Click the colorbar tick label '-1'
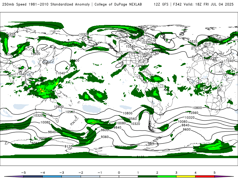 (x=100, y=173)
